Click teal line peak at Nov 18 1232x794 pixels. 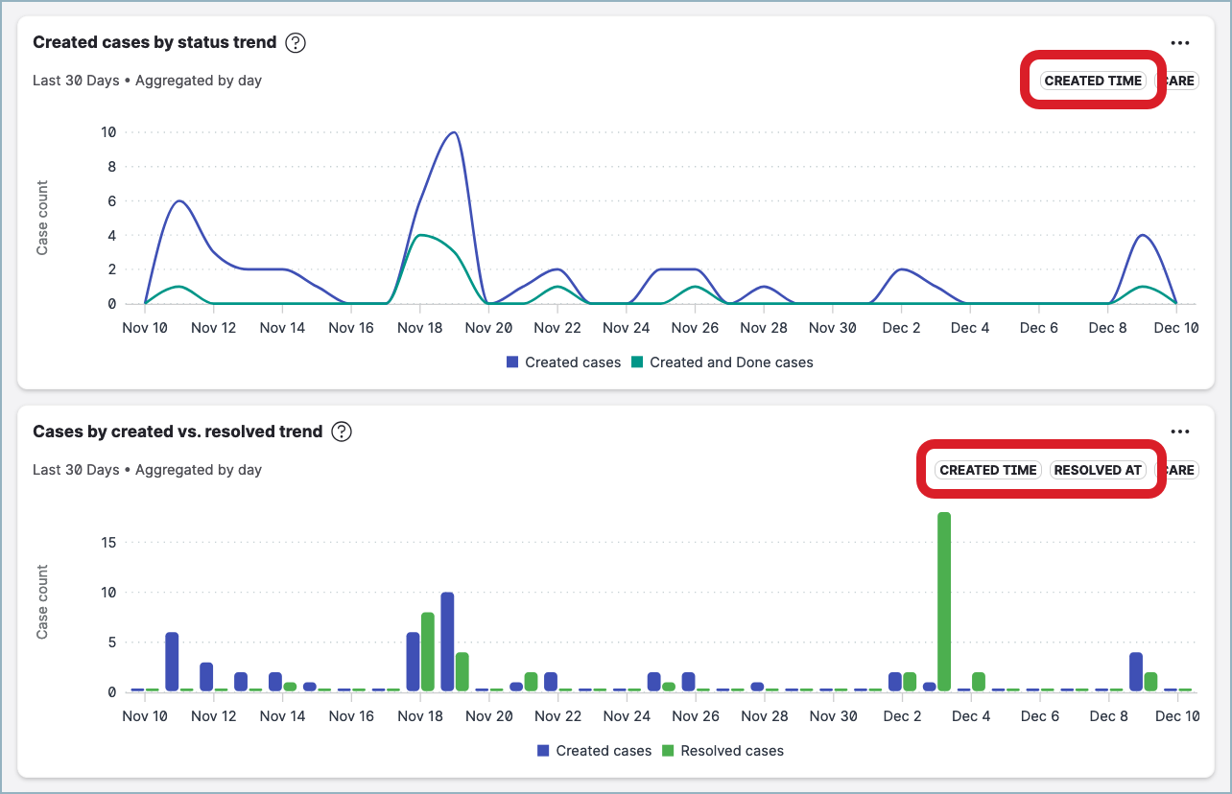420,235
